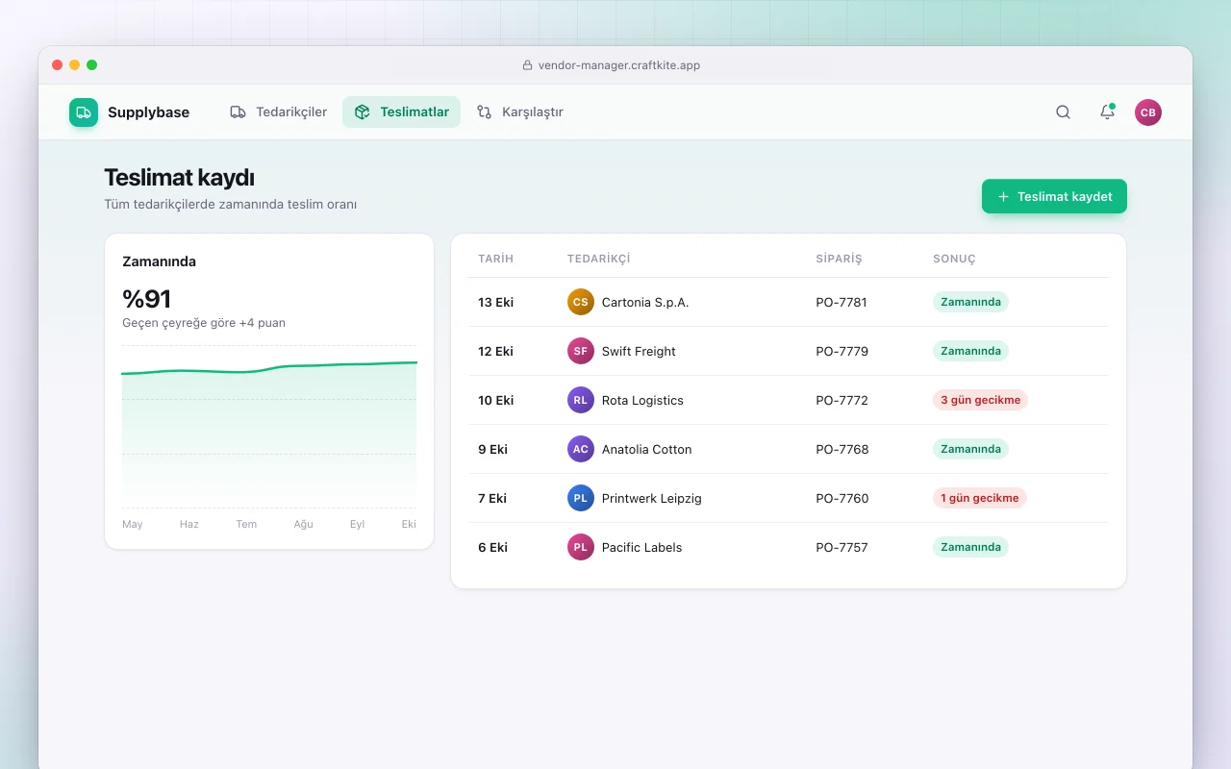Screen dimensions: 1231x769
Task: Click the 9 Eki date cell
Action: (492, 449)
